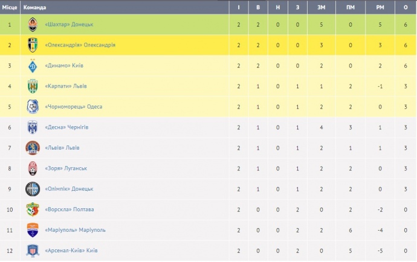
Task: Sort standings by the О points column
Action: coord(404,7)
